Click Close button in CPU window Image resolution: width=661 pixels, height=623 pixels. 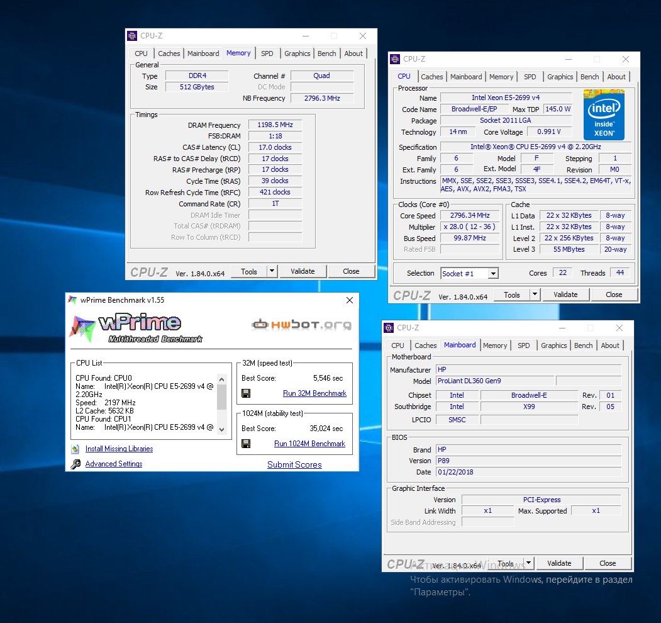point(614,295)
